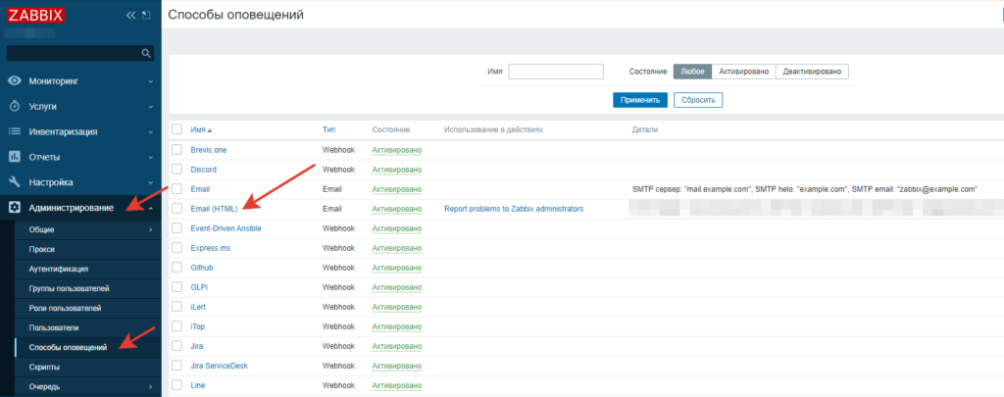1004x397 pixels.
Task: Click the sidebar search magnifier icon
Action: tap(146, 53)
